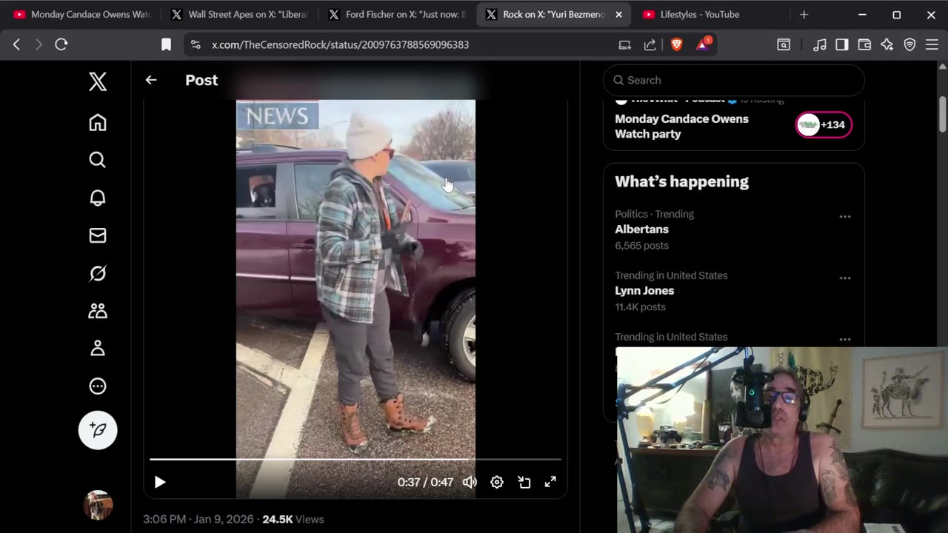The height and width of the screenshot is (533, 948).
Task: Open Profile icon in sidebar
Action: point(98,349)
